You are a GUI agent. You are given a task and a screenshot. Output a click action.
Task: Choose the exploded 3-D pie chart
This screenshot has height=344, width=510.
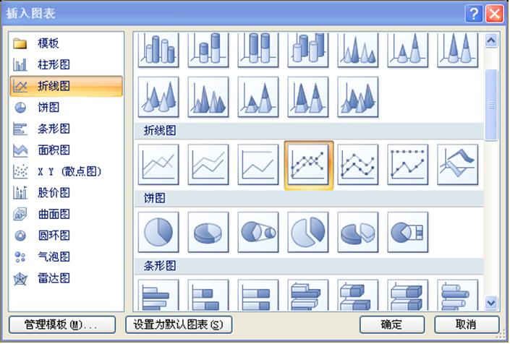click(x=358, y=232)
